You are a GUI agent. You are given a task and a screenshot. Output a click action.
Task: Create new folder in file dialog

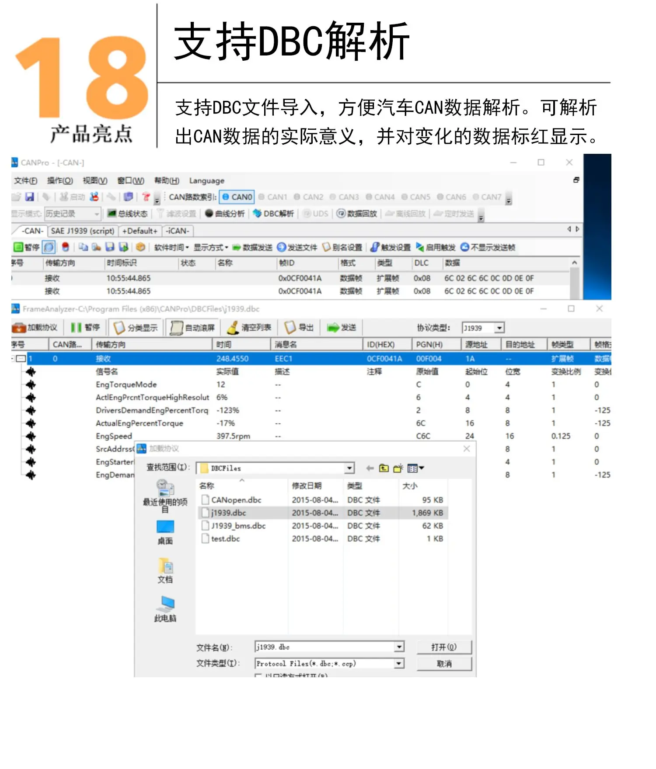pos(398,468)
